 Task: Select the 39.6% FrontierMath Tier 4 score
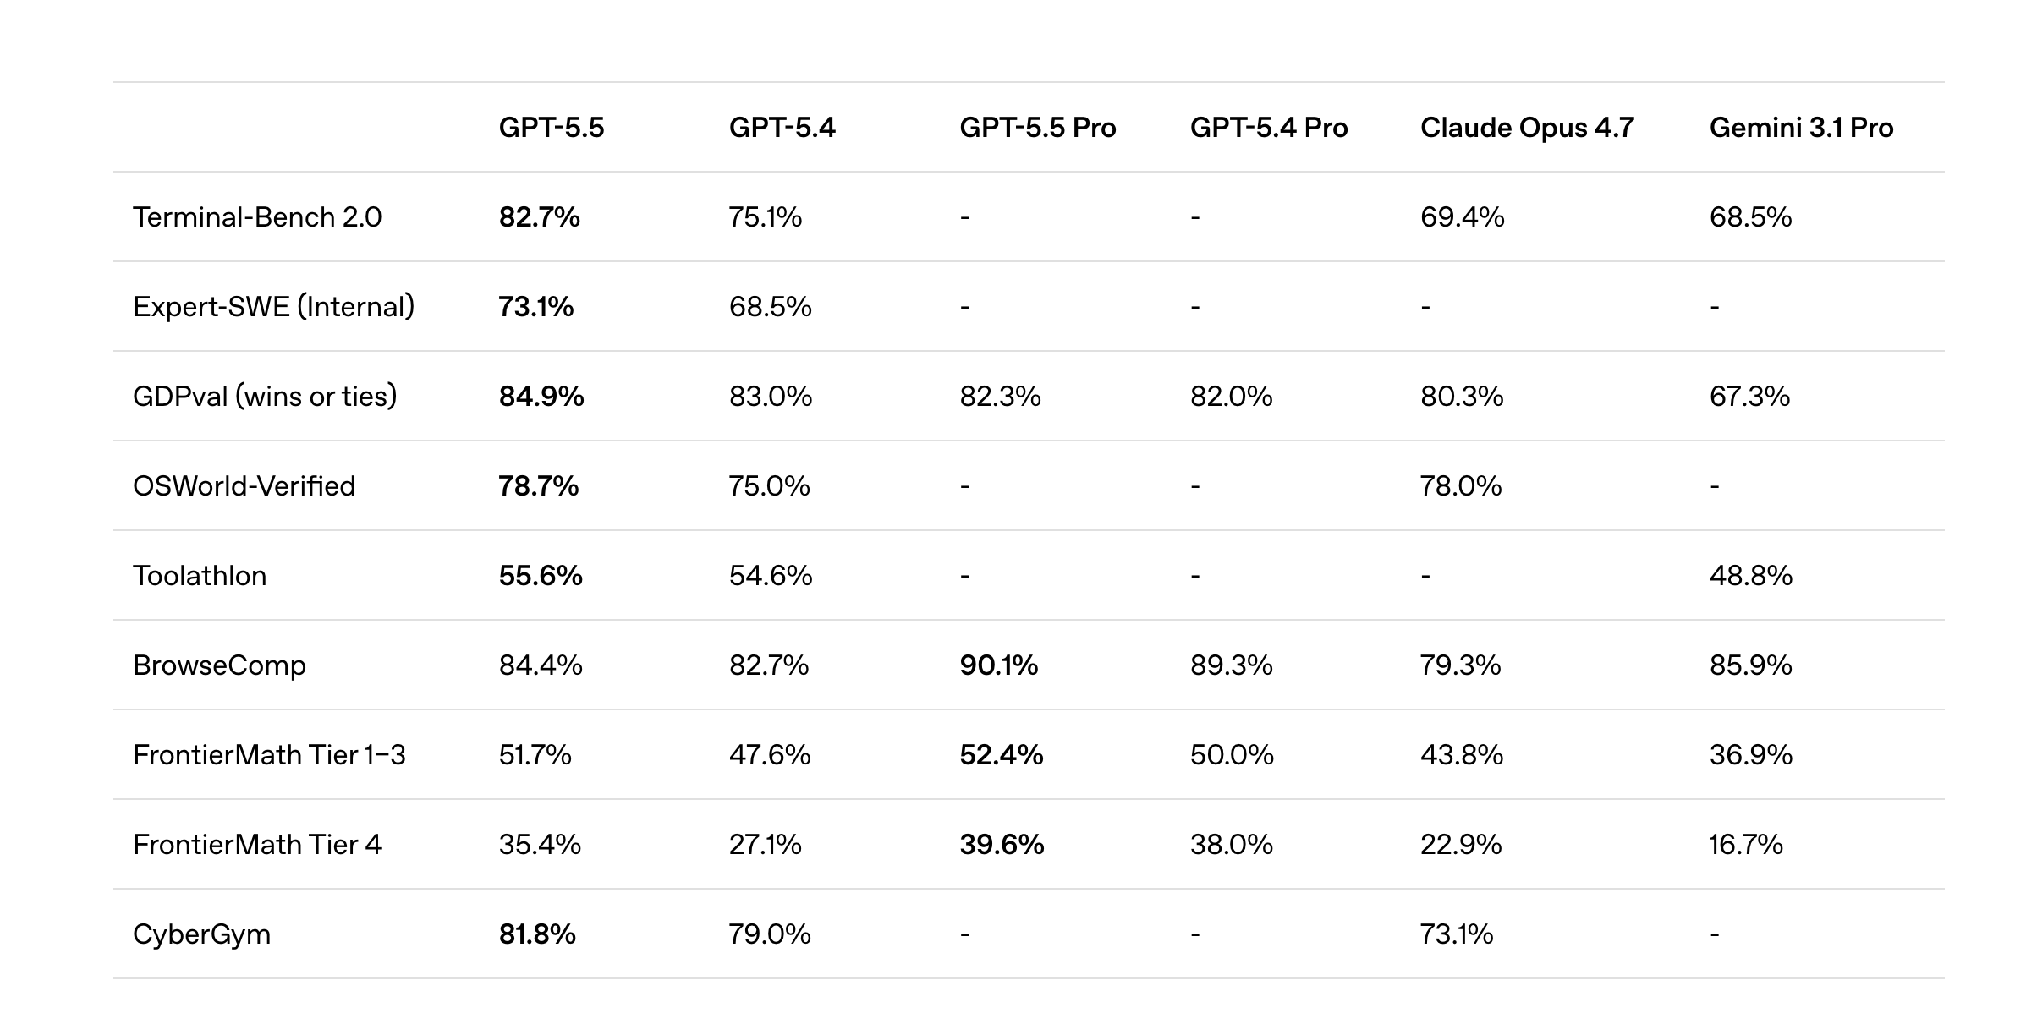pos(1002,845)
